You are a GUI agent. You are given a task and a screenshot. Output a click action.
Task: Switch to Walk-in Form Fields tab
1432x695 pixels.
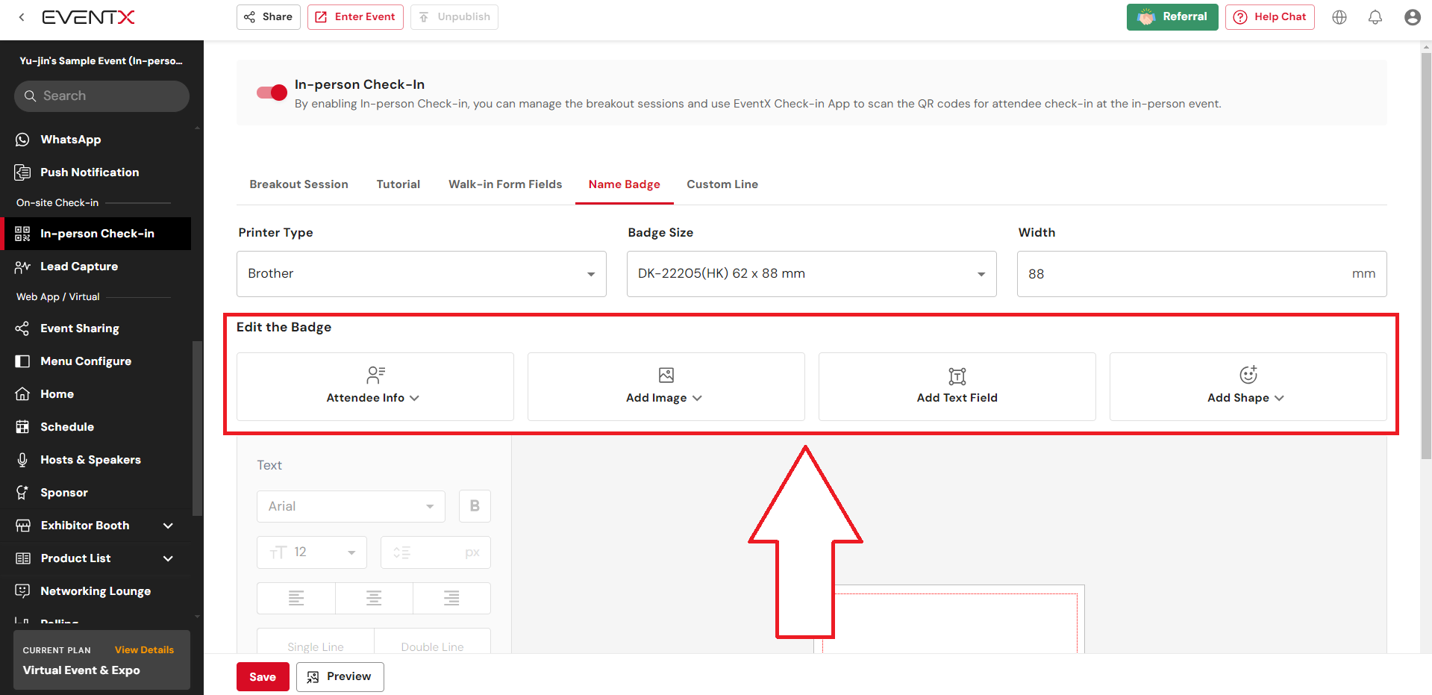(x=505, y=184)
